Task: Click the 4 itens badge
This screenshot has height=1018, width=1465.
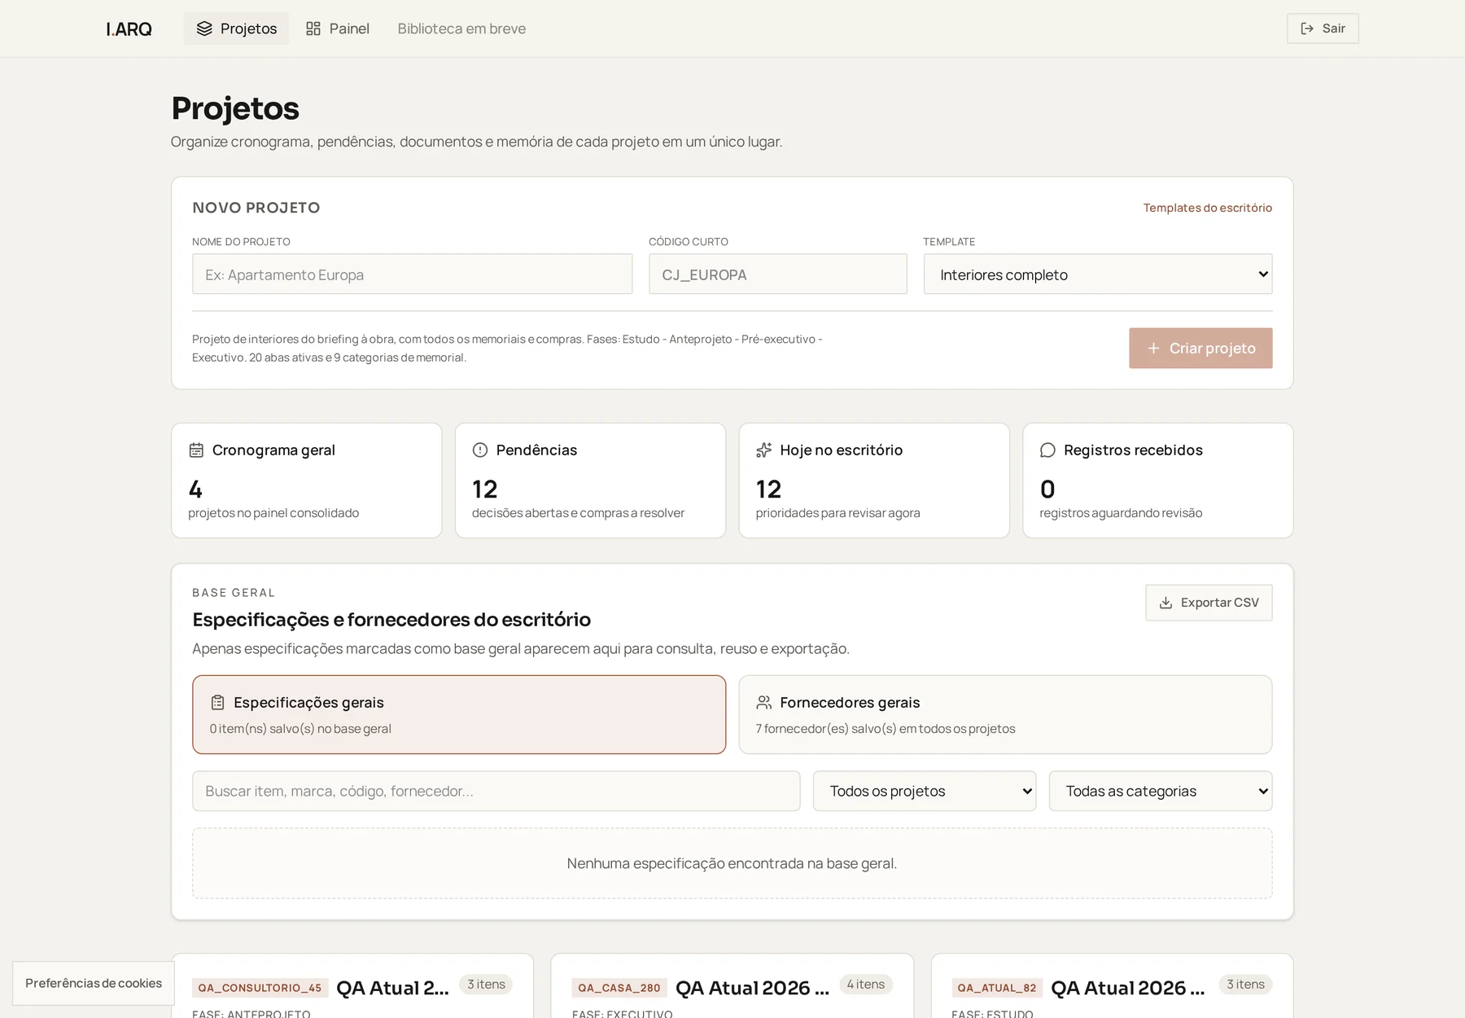Action: pos(865,985)
